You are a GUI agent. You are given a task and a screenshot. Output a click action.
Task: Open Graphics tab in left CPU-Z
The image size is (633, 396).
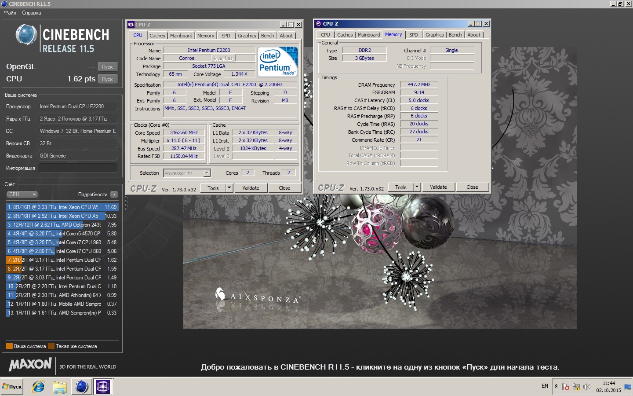(247, 36)
